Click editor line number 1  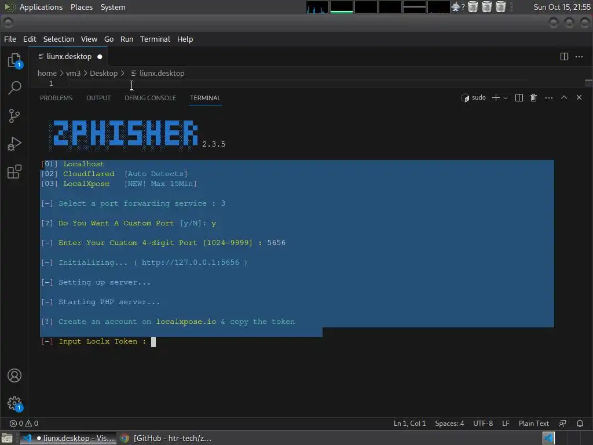[51, 83]
